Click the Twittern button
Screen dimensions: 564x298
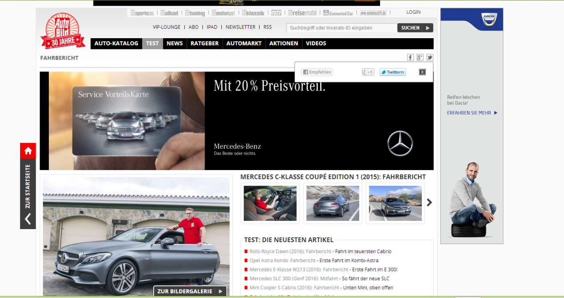pos(392,72)
